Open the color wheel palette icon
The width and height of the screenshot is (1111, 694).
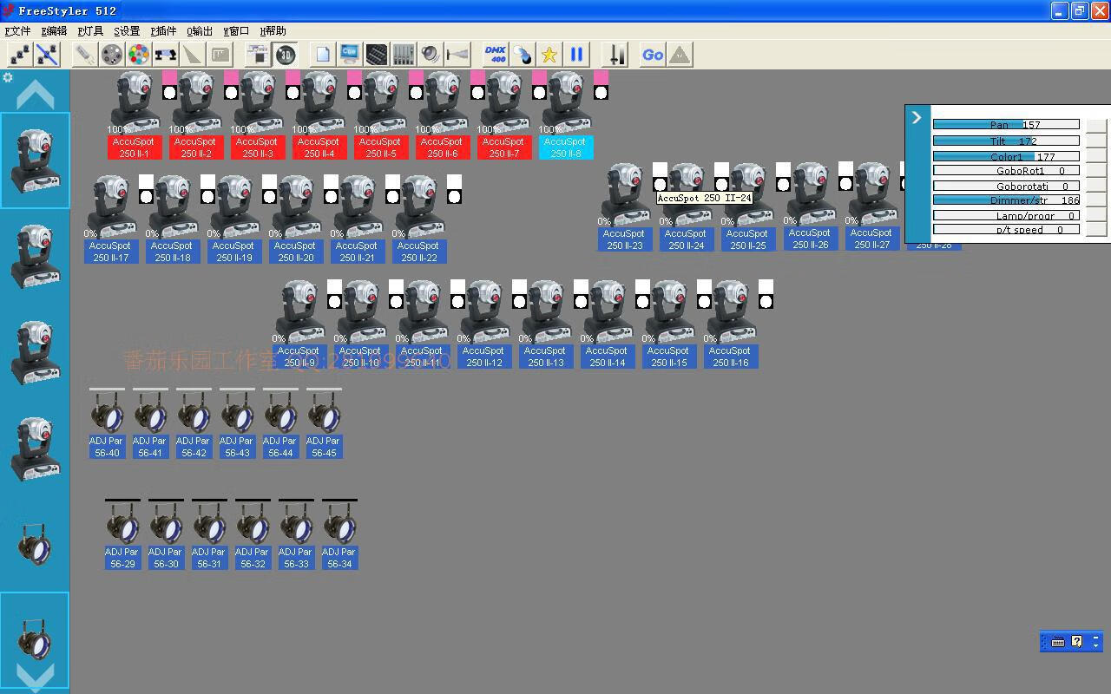pos(138,55)
